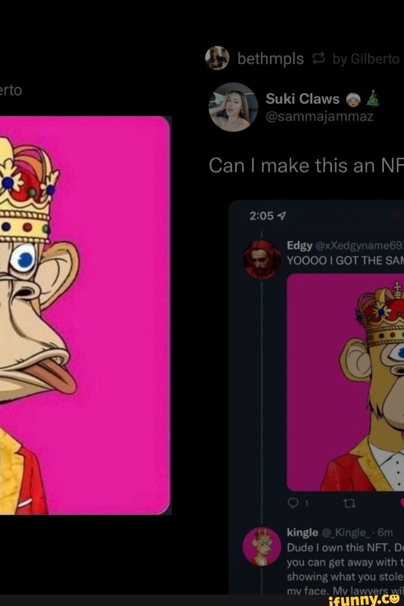Open the ape image in Edgy's tweet
This screenshot has height=606, width=404.
[x=346, y=382]
